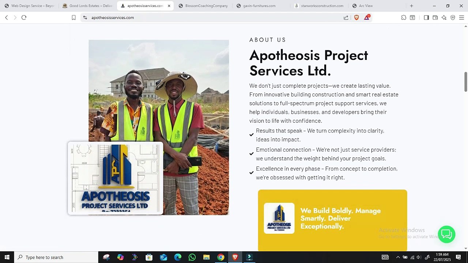Open a new browser tab

pos(411,6)
